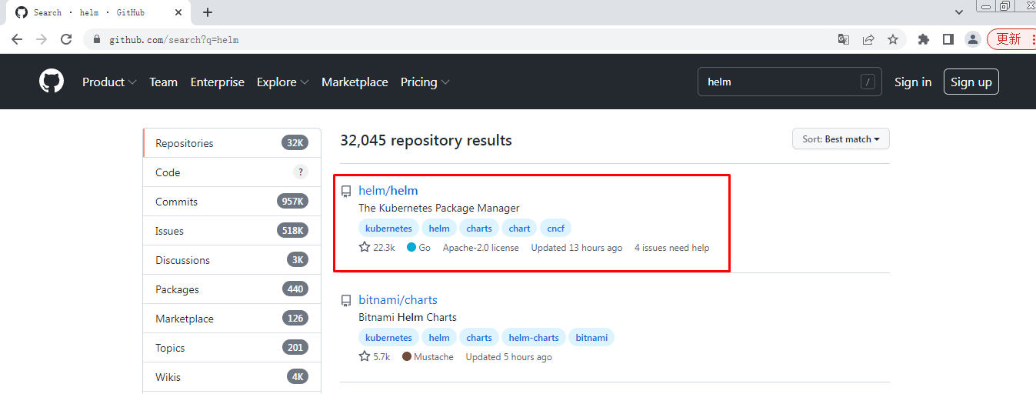Click the Bitnami Helm Charts description

[x=408, y=317]
